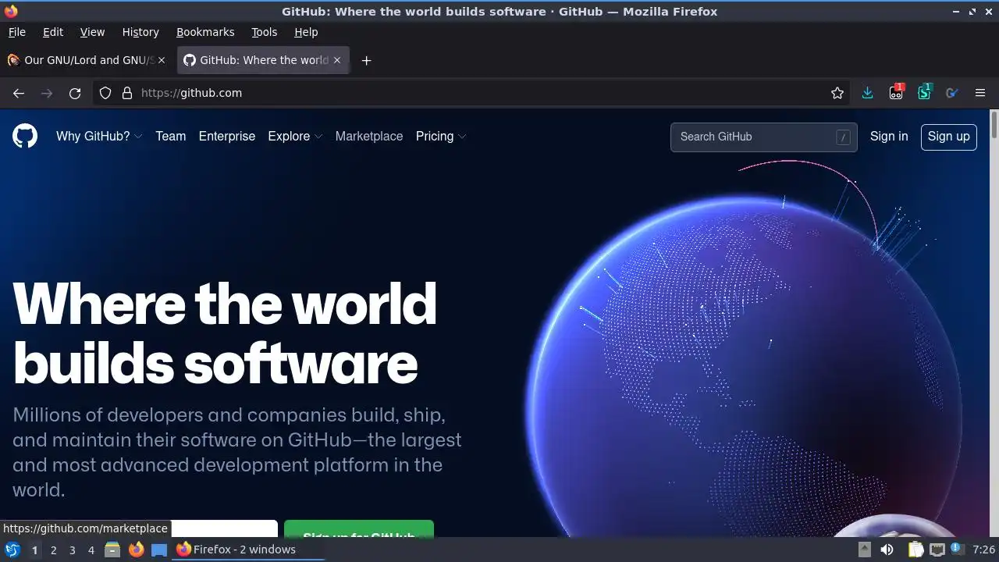Bookmark this page with the star icon
999x562 pixels.
point(837,93)
